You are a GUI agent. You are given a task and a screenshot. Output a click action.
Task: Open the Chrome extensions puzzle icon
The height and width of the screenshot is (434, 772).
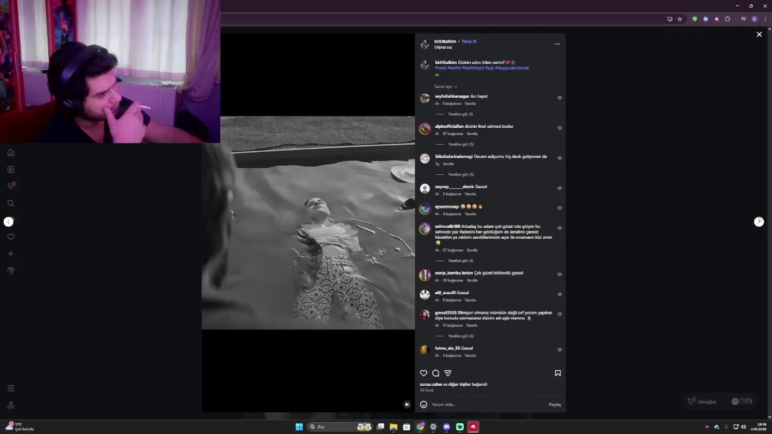(x=727, y=19)
